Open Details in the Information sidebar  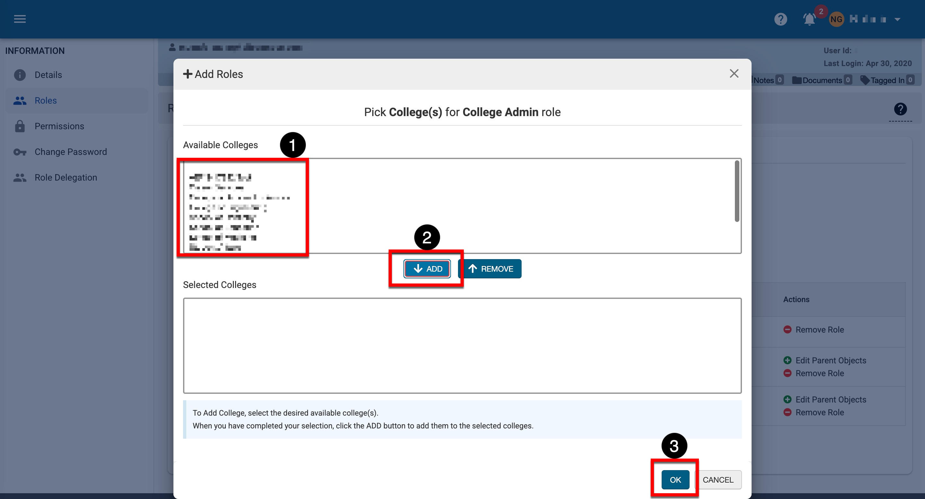[x=48, y=75]
